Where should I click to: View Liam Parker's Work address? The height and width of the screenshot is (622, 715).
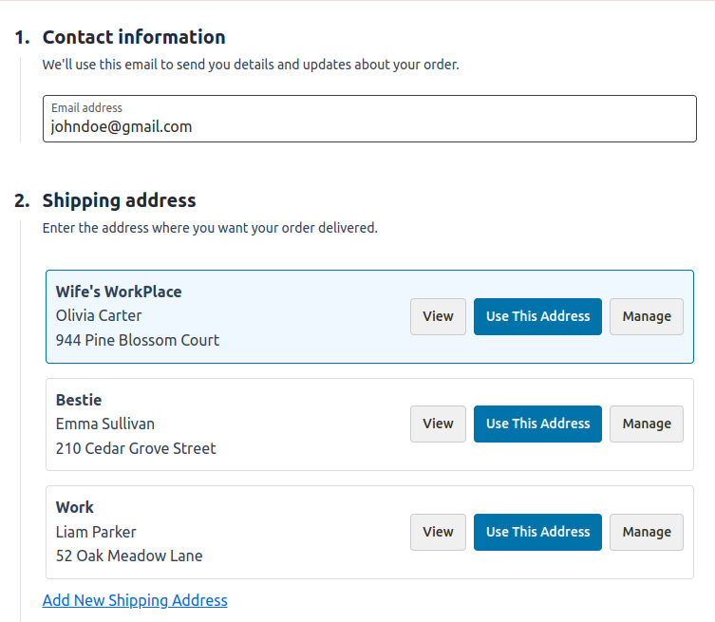click(x=438, y=532)
